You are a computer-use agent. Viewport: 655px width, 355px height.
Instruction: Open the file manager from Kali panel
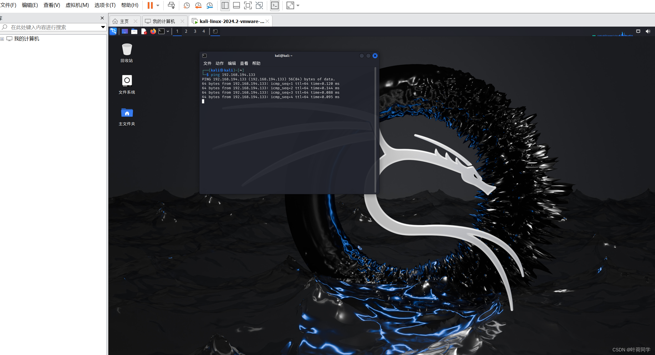click(134, 31)
